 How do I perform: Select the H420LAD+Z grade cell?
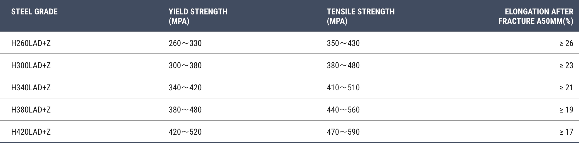(x=31, y=132)
